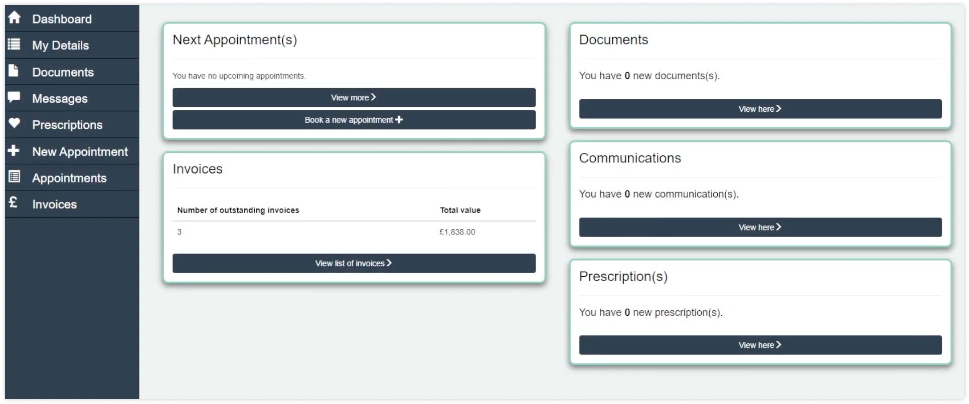This screenshot has width=969, height=404.
Task: Click the Messages speech bubble icon
Action: pyautogui.click(x=14, y=97)
